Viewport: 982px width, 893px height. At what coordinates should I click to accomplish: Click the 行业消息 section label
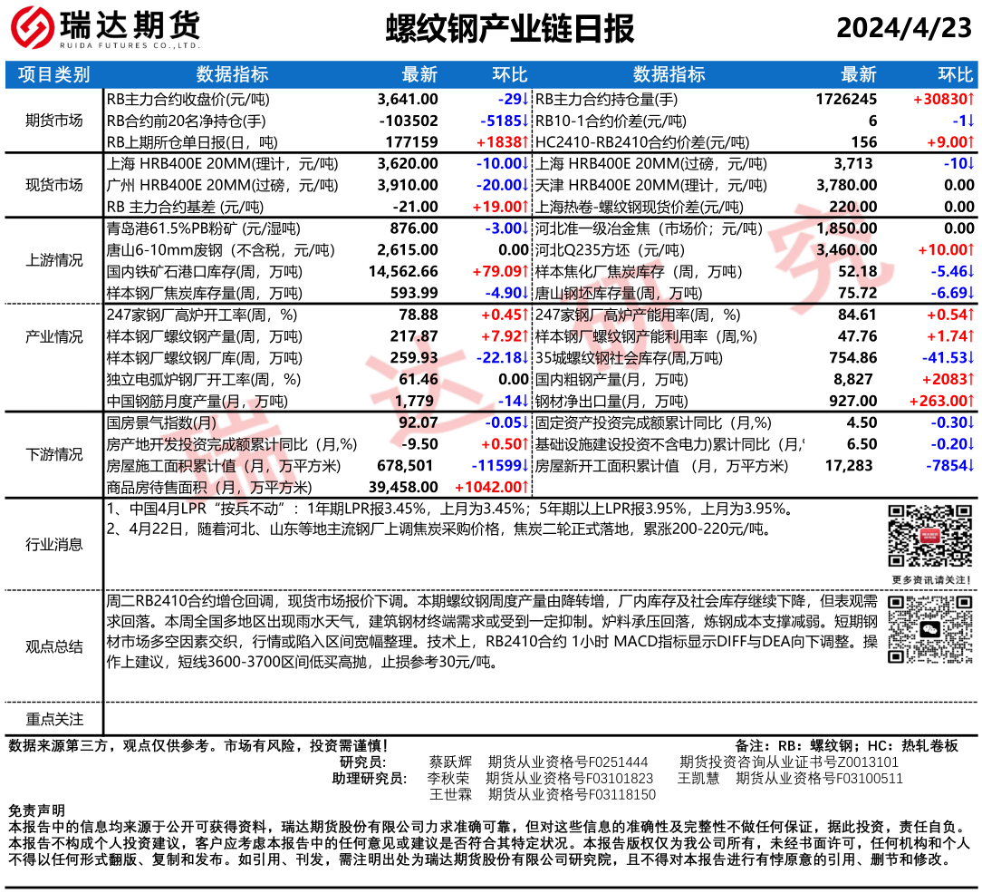pyautogui.click(x=54, y=544)
